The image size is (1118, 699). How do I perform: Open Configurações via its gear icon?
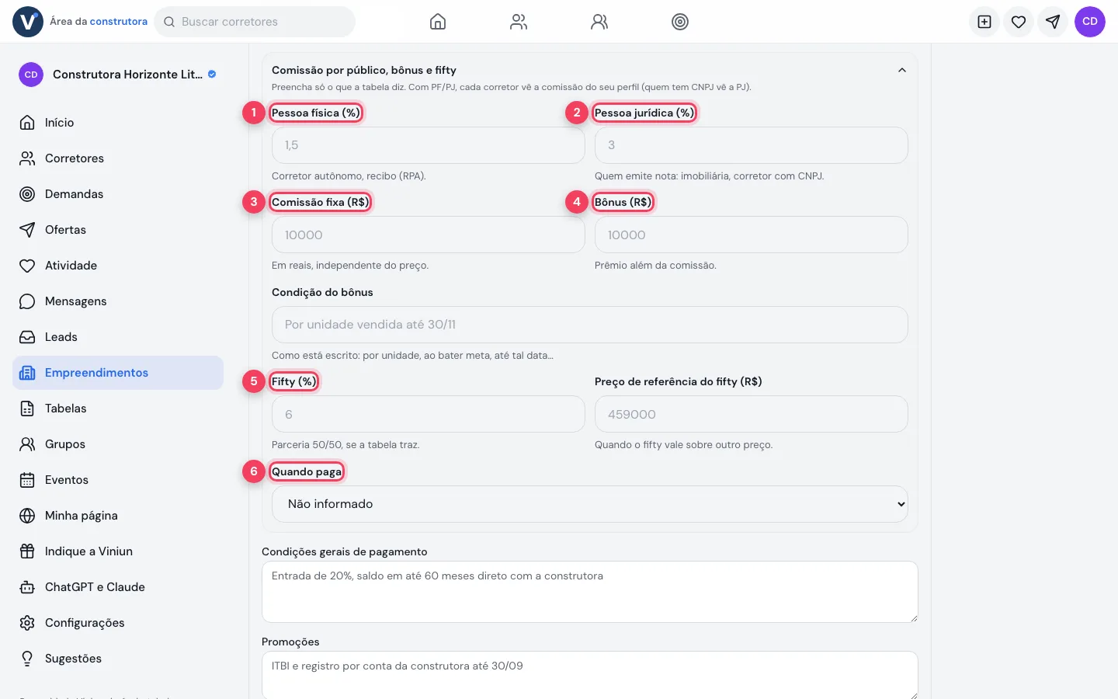tap(27, 623)
